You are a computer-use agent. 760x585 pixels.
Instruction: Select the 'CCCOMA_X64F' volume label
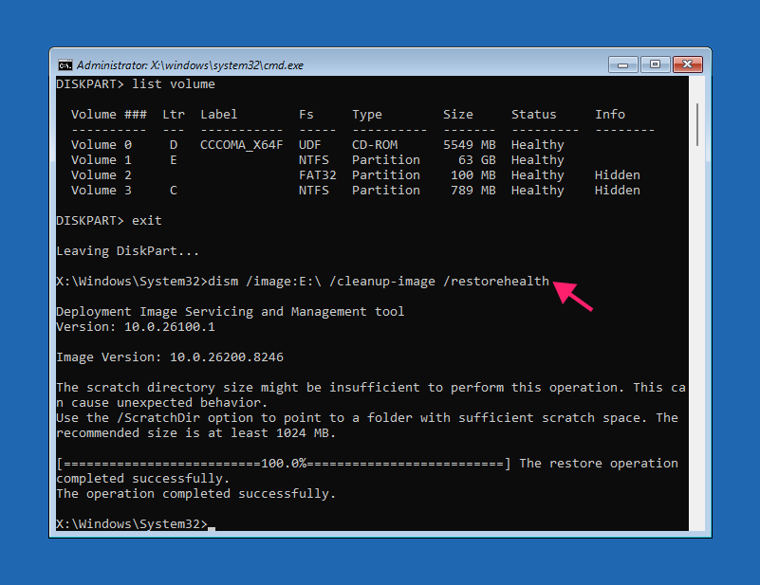tap(241, 145)
